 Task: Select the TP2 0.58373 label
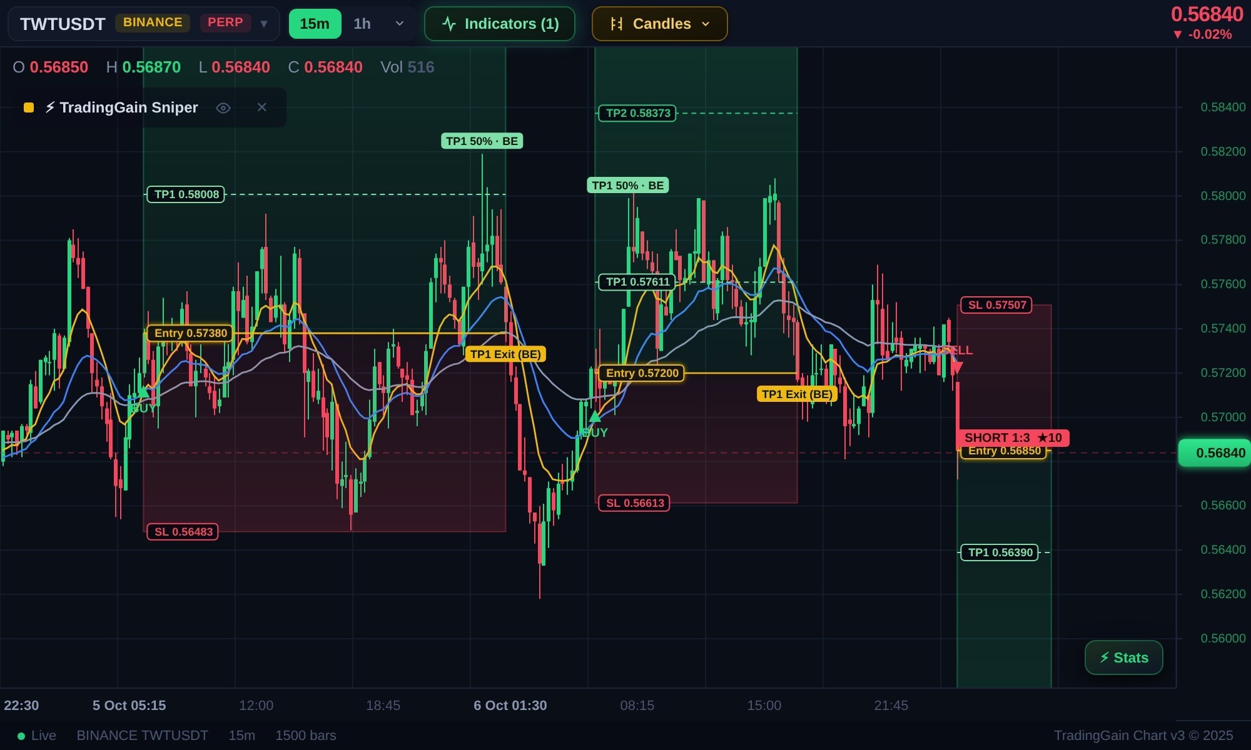[x=637, y=113]
